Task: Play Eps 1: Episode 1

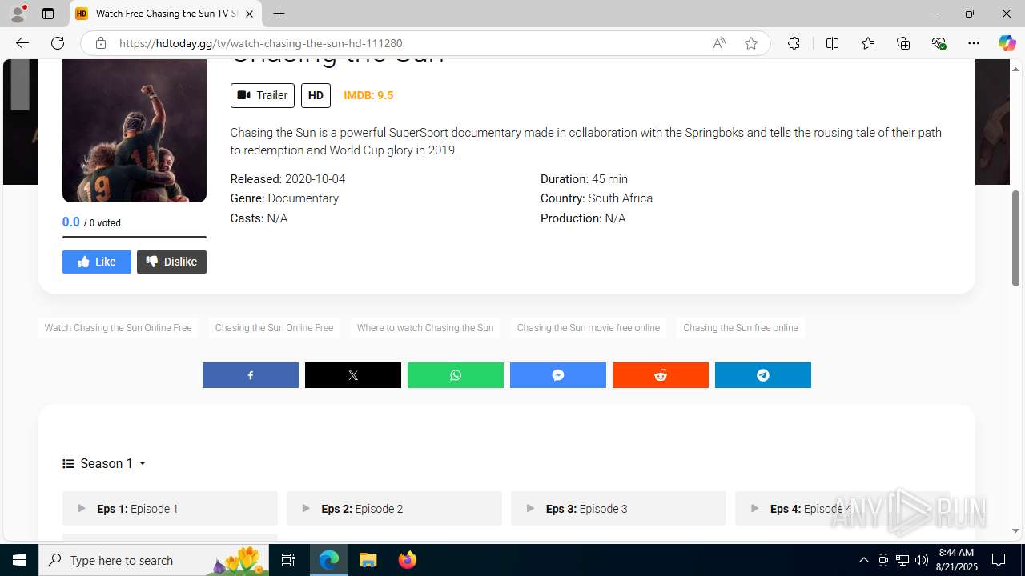Action: [x=170, y=508]
